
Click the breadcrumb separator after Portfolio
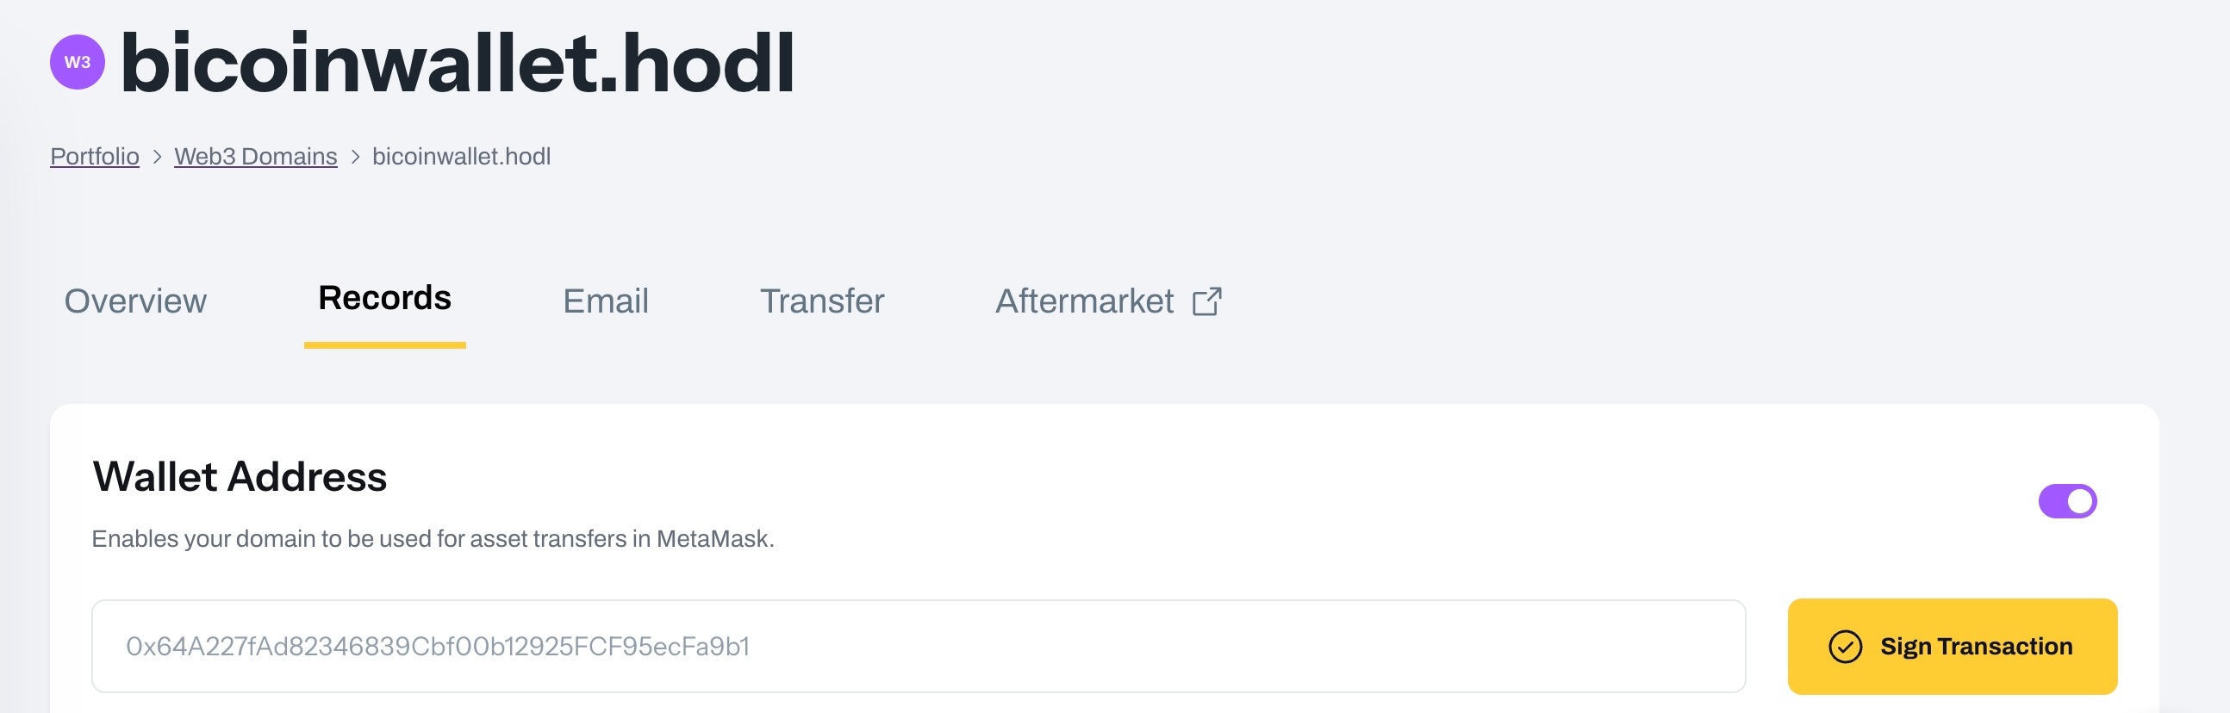[158, 157]
